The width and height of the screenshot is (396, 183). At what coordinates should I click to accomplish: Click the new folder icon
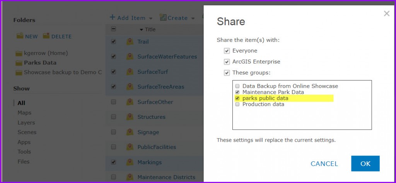point(20,36)
